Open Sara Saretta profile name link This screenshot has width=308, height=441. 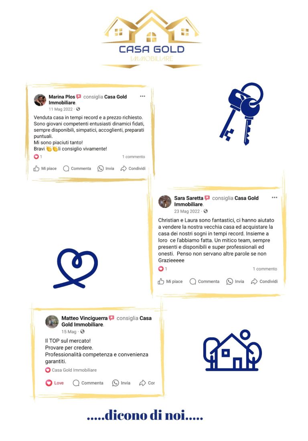[x=188, y=198]
